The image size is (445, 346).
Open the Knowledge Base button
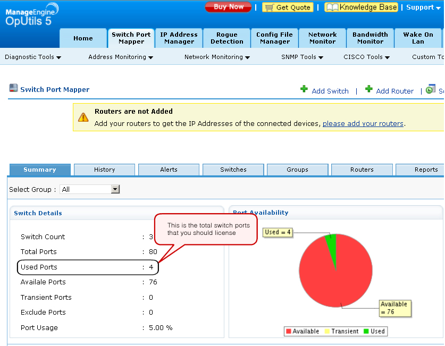(362, 7)
